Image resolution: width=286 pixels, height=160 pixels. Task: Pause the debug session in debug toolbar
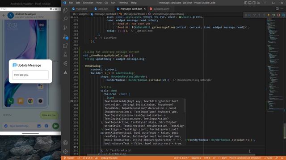click(x=249, y=15)
